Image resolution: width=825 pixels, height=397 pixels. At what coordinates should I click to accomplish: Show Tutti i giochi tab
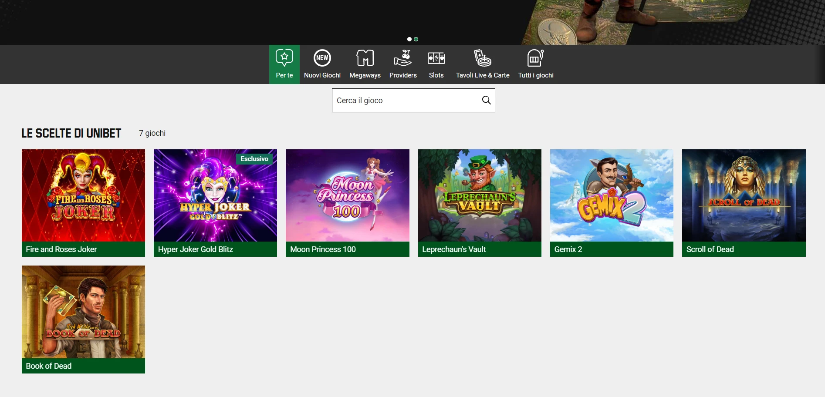(536, 64)
